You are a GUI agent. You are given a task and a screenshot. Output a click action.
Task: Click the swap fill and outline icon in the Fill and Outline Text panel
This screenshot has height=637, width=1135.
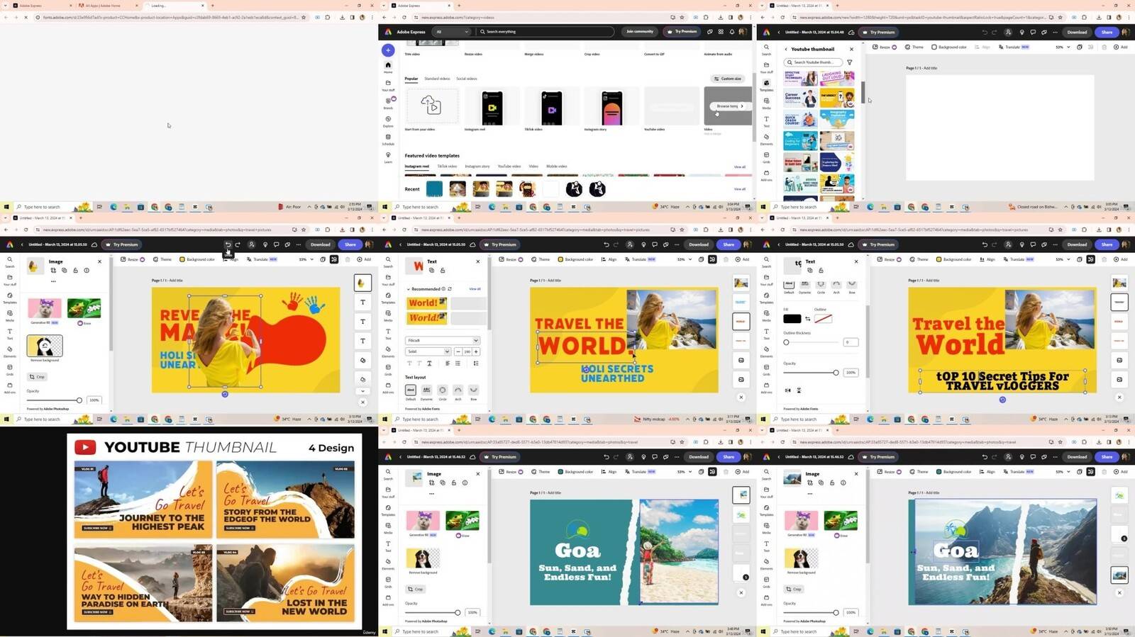point(807,319)
